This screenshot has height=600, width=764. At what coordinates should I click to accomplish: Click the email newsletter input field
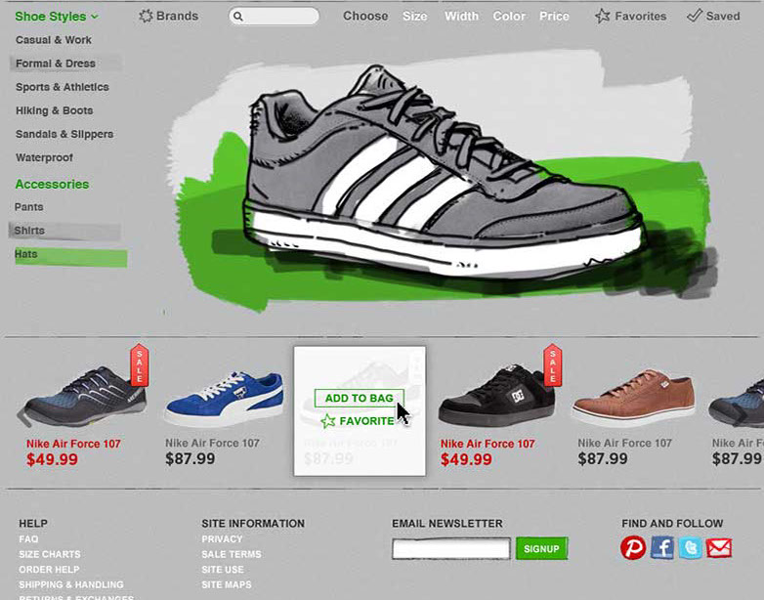tap(451, 548)
